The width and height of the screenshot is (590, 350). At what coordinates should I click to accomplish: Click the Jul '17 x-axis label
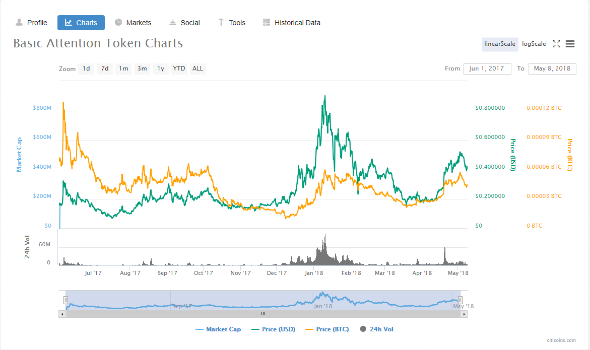(x=93, y=273)
